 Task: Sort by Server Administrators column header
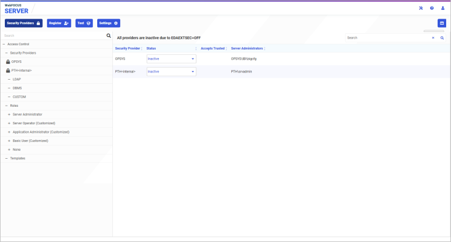[x=247, y=48]
